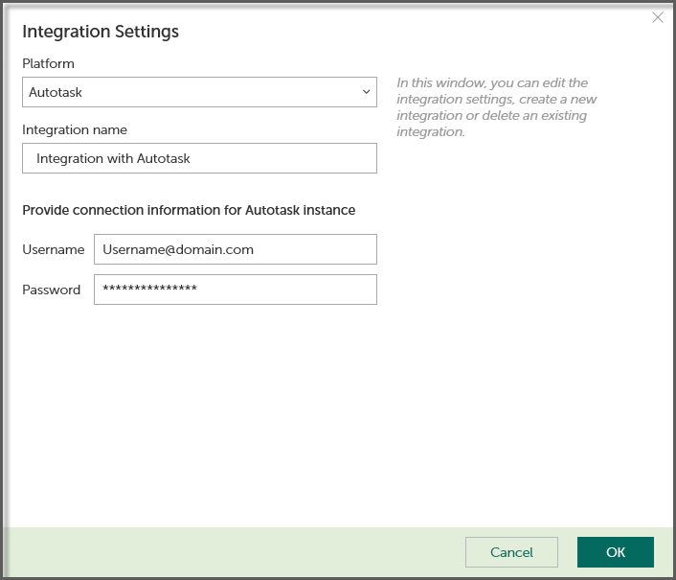Screen dimensions: 676x580
Task: Click blank area below the Password field
Action: coord(235,403)
